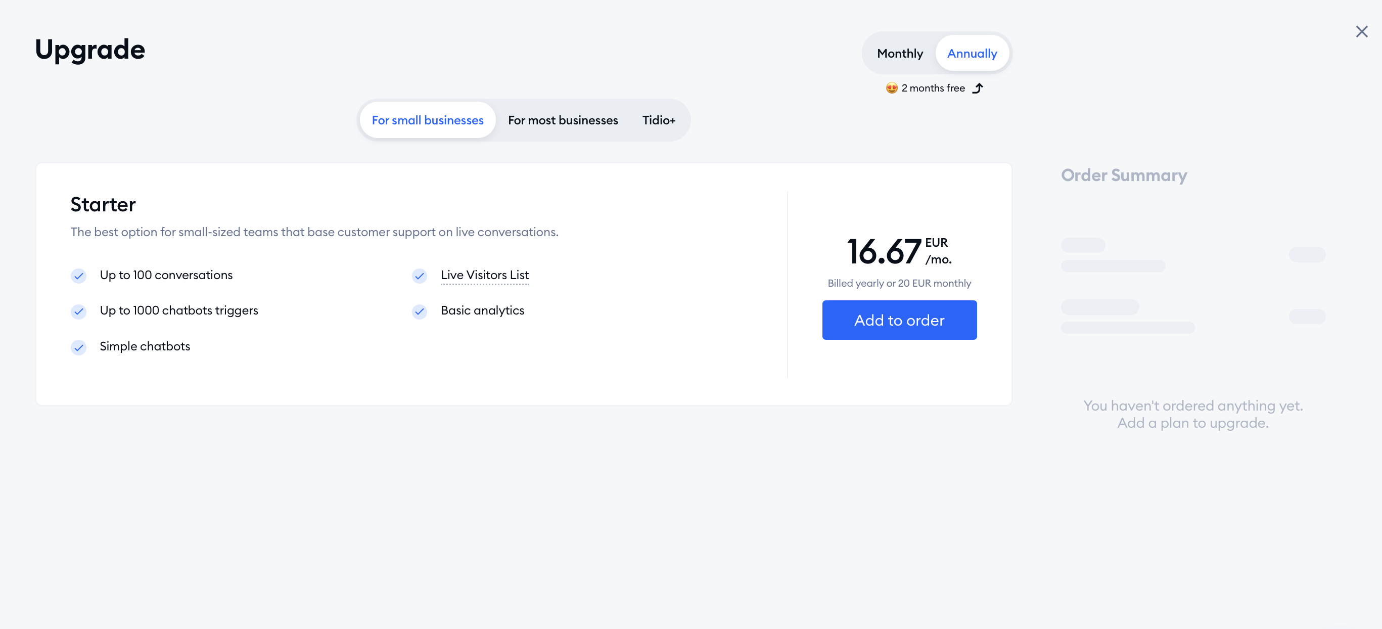Click 'Billed yearly or 20 EUR monthly' note

coord(899,283)
